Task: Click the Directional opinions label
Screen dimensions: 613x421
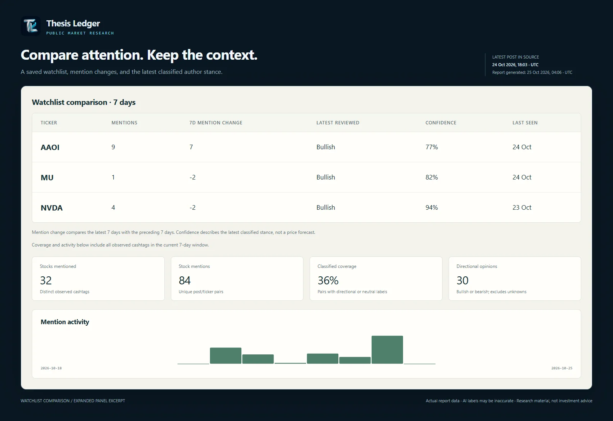Action: [477, 266]
